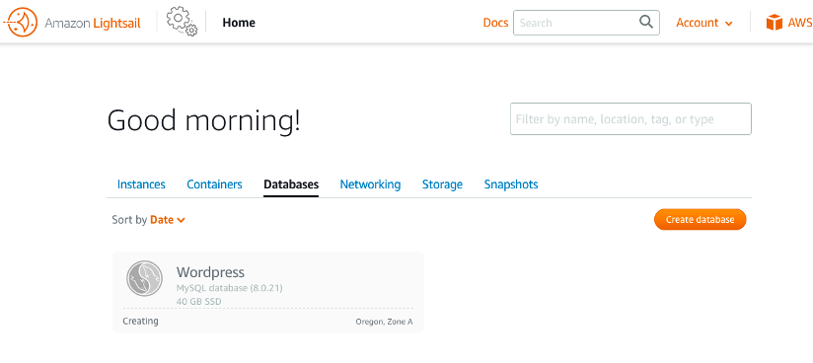This screenshot has height=363, width=813.
Task: Click the Create database button
Action: pyautogui.click(x=700, y=219)
